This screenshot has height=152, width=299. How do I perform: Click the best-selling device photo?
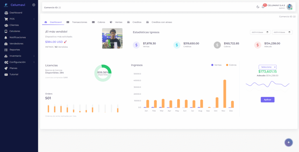(112, 38)
